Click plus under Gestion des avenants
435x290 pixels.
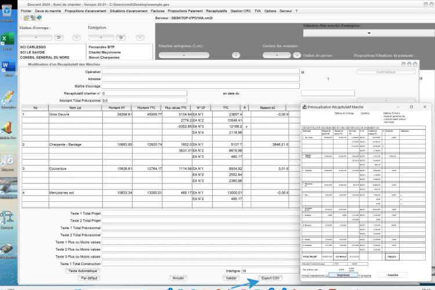[x=277, y=55]
